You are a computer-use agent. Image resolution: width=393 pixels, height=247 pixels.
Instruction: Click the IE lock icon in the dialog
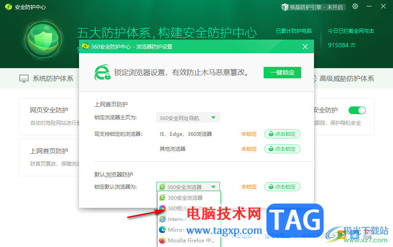[102, 72]
